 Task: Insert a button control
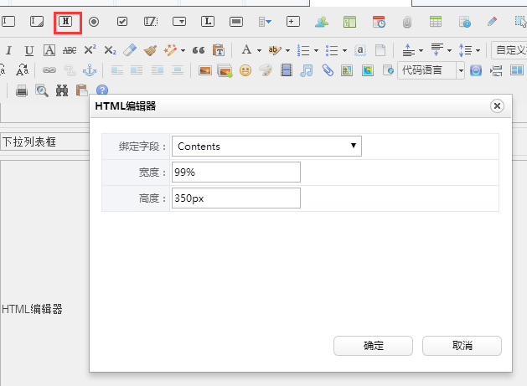coord(236,22)
